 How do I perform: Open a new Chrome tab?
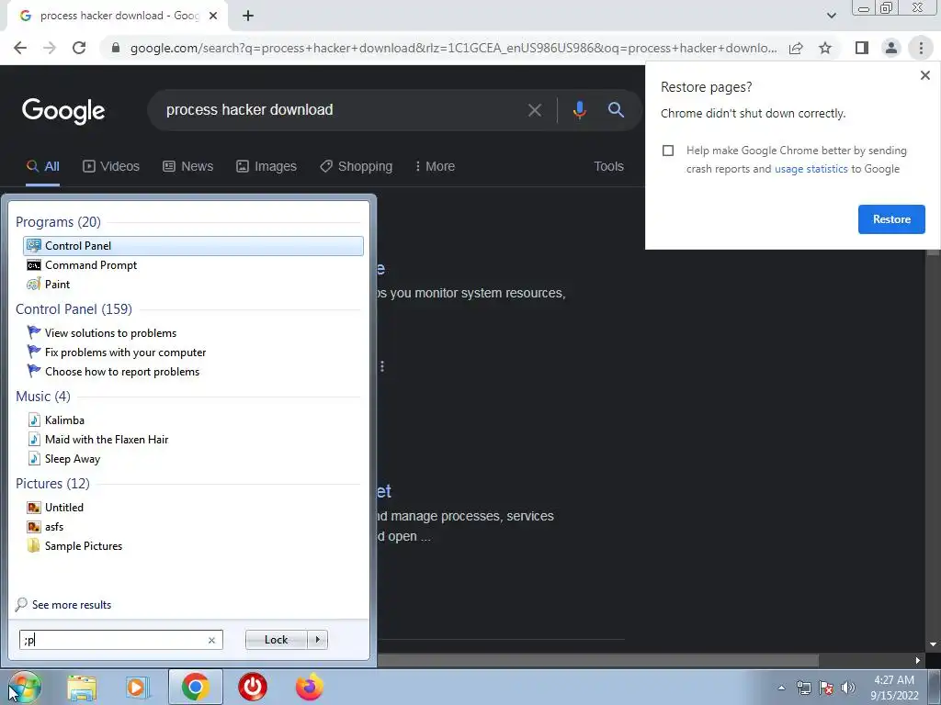pyautogui.click(x=248, y=16)
